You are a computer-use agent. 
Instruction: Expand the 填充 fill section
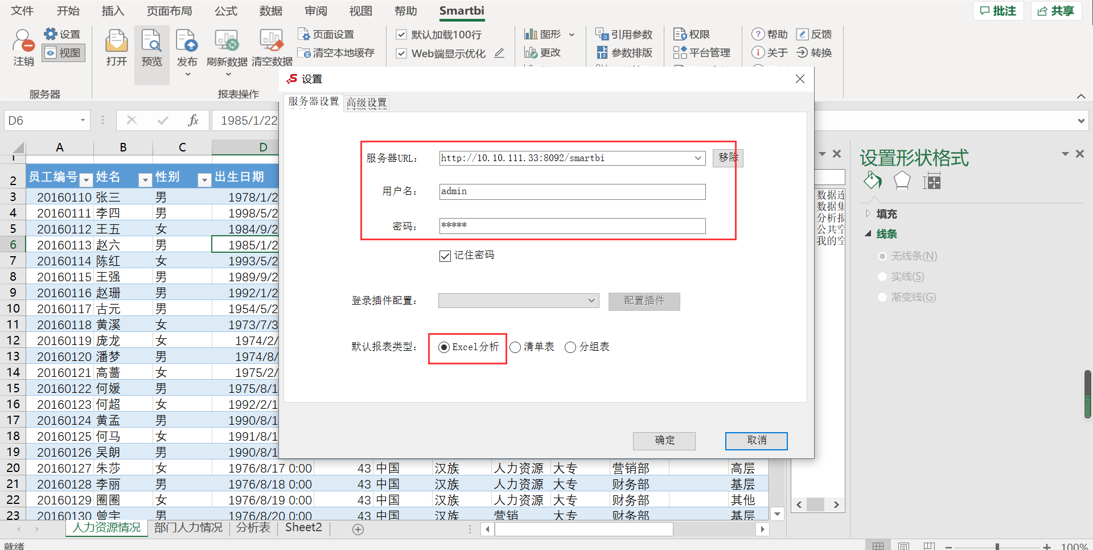coord(868,214)
